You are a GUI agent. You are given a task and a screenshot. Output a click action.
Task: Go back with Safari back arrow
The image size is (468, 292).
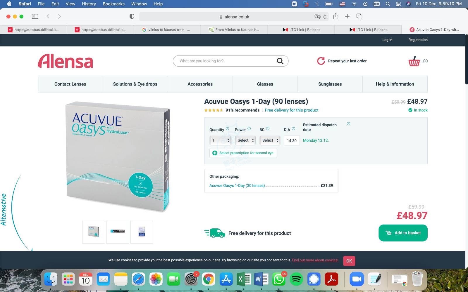click(x=48, y=16)
